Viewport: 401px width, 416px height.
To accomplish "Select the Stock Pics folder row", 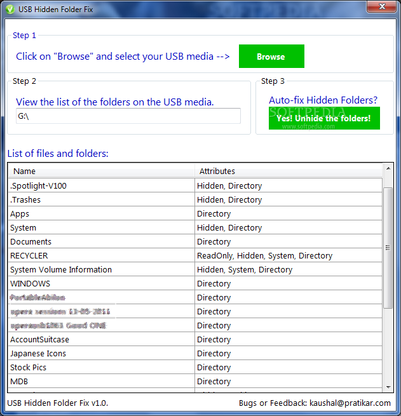I will coord(195,368).
